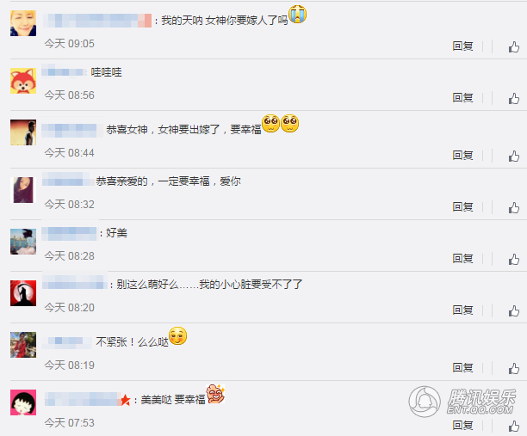Like the 09:05 comment with thumbs-up
Screen dimensions: 527x436
(513, 46)
